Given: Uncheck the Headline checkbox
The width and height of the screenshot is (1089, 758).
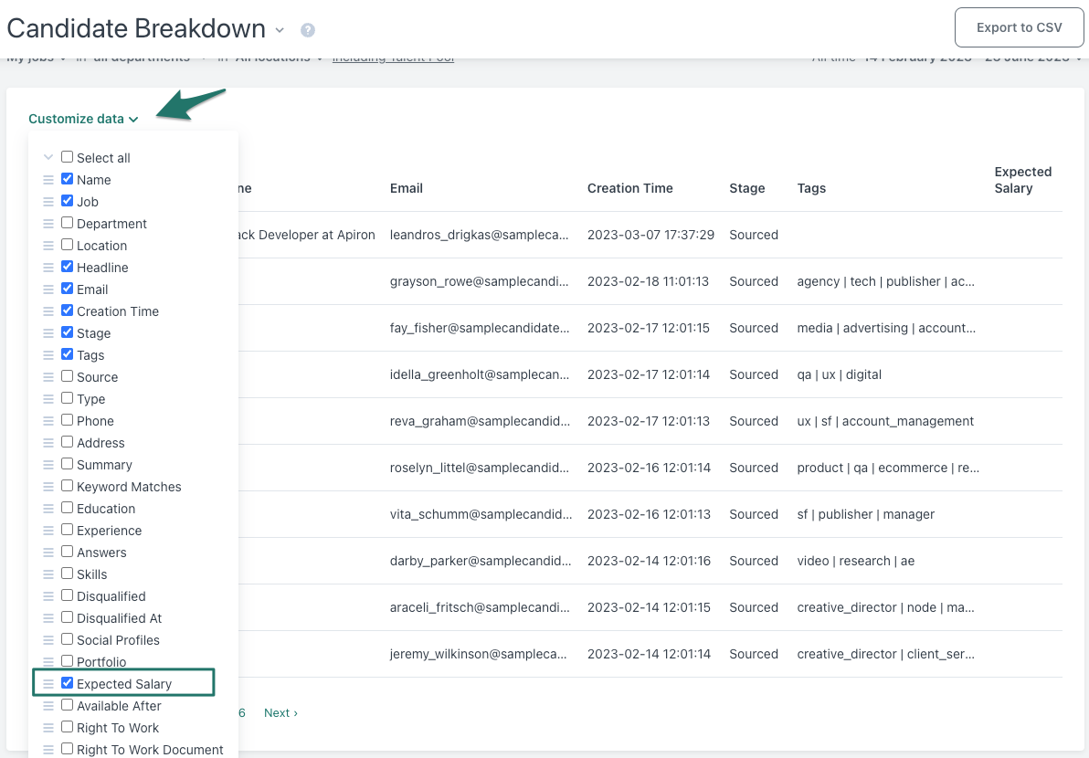Looking at the screenshot, I should 68,267.
